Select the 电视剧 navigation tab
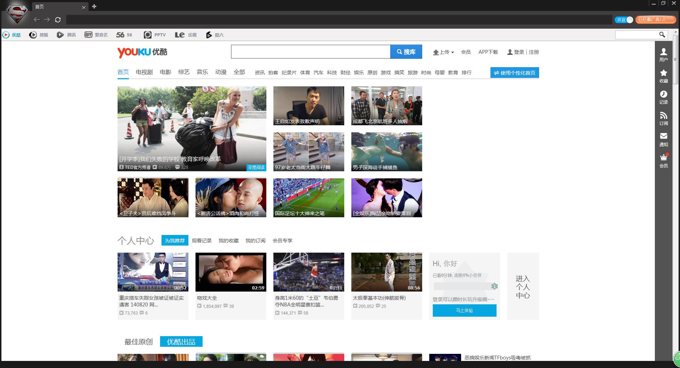This screenshot has width=680, height=368. coord(144,72)
